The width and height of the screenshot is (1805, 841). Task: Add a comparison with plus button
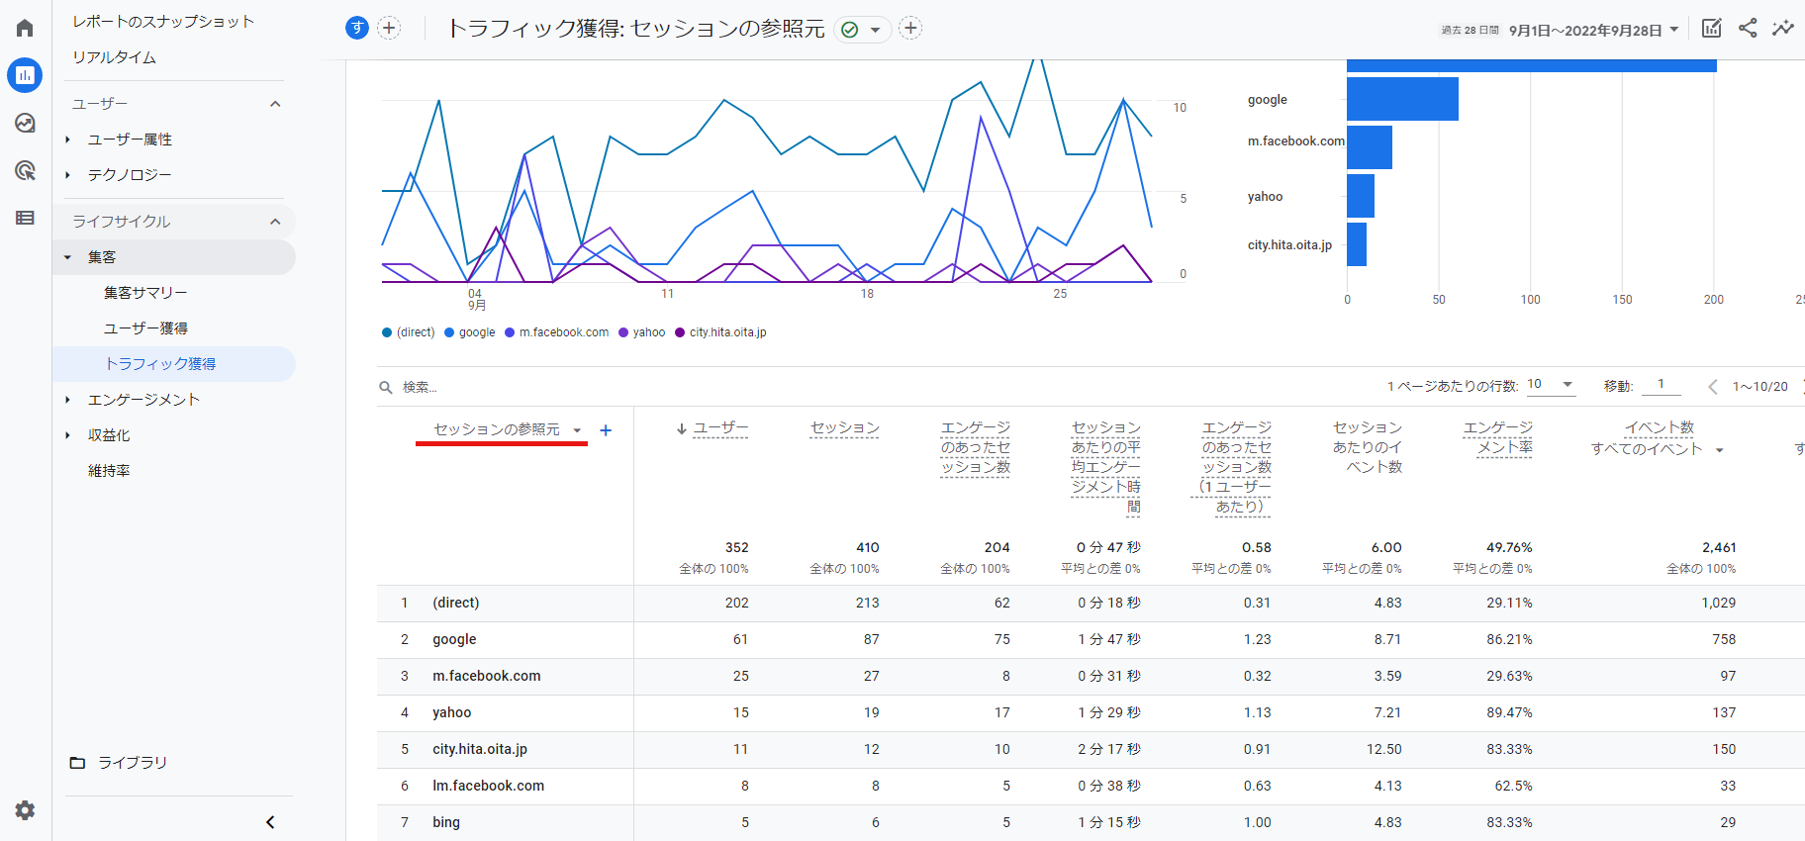390,29
